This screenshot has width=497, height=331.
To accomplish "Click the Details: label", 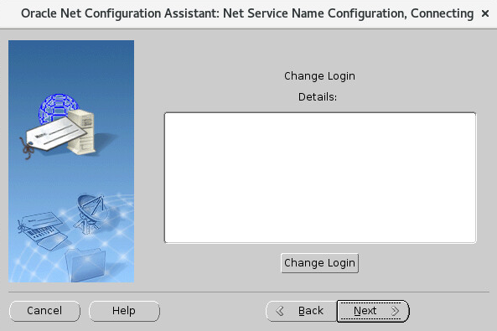I will pyautogui.click(x=318, y=96).
